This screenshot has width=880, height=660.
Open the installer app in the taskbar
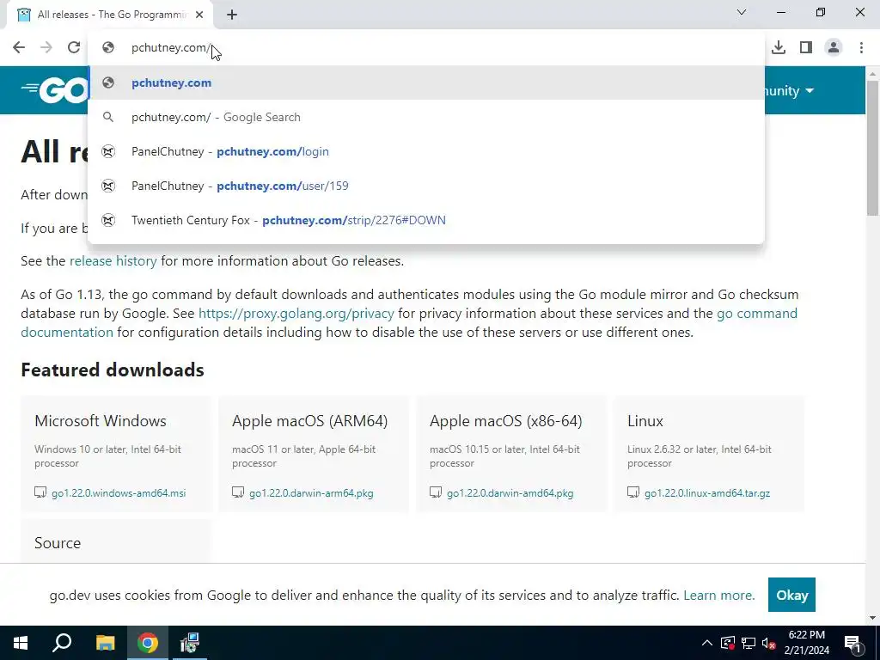190,643
